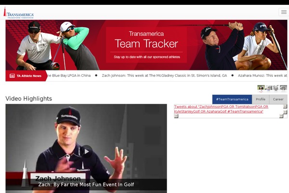Select the second athlete thumbnail

[269, 89]
